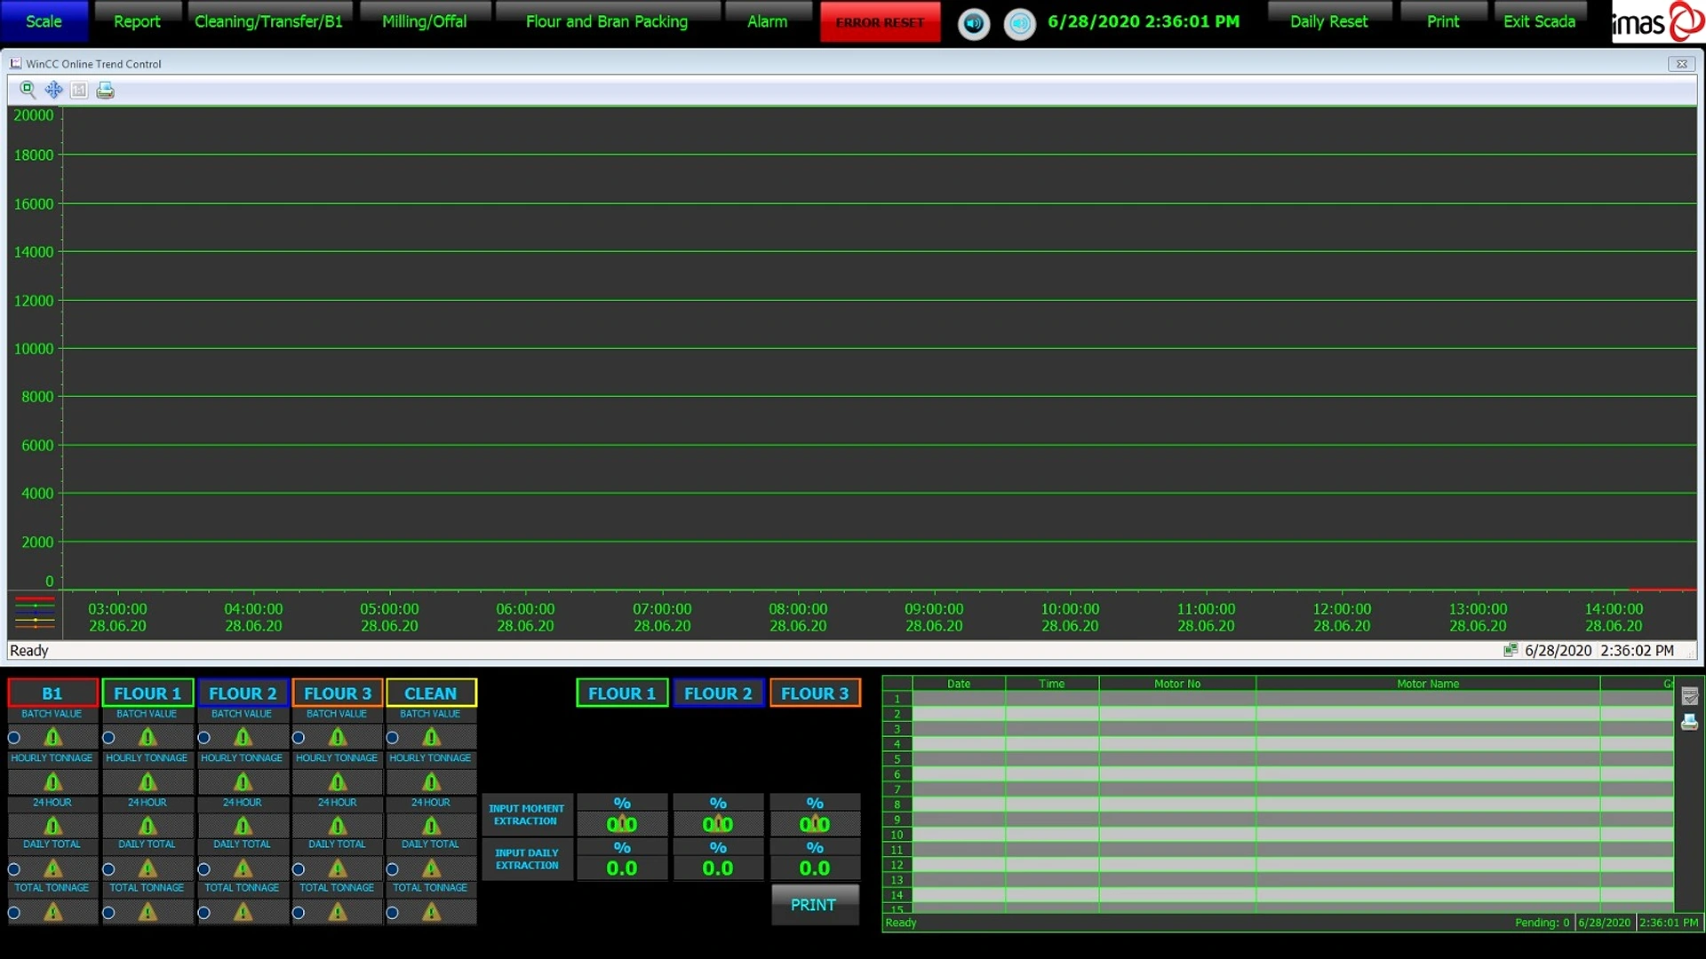Click the Date column header in alarm table
1706x959 pixels.
959,684
